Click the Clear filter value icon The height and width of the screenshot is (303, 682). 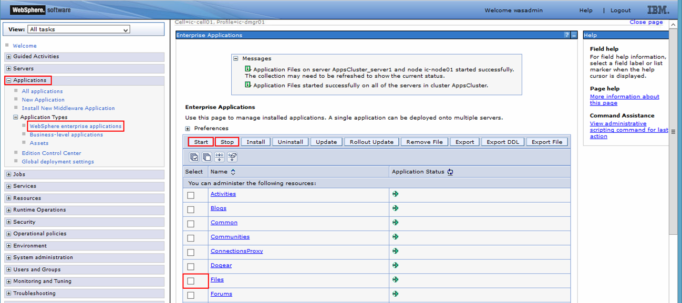tap(232, 157)
